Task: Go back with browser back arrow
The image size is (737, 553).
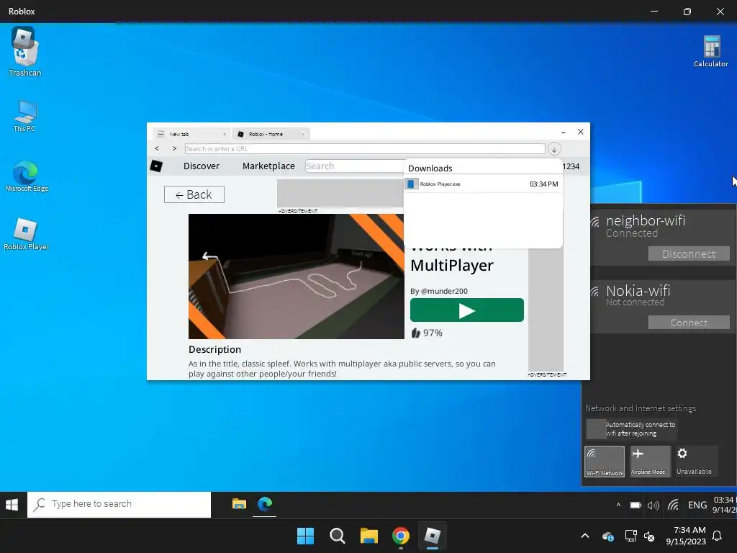Action: click(157, 148)
